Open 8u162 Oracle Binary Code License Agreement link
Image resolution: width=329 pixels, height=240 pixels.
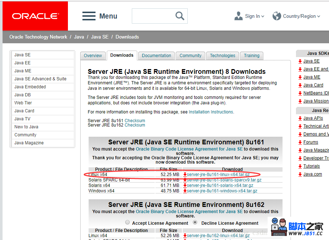coord(189,212)
